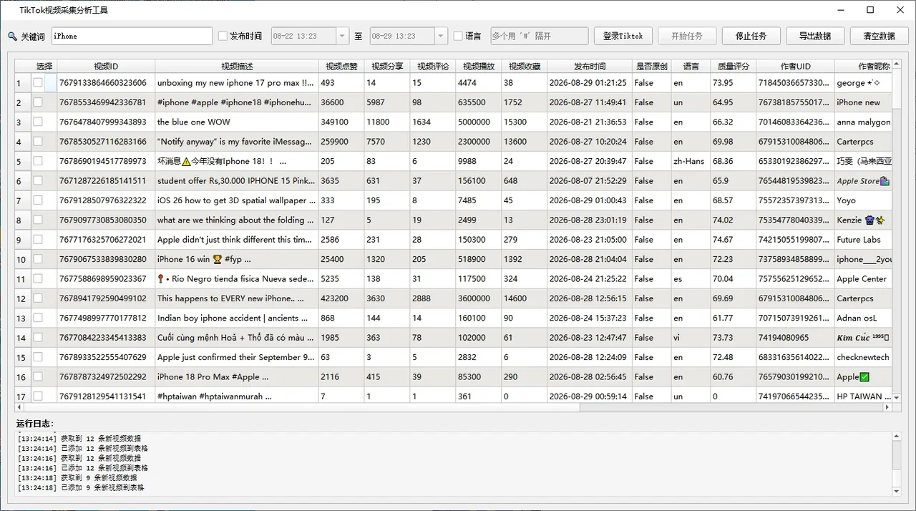The width and height of the screenshot is (916, 511).
Task: Select video ID 7678553469942336781 cell
Action: tap(106, 102)
